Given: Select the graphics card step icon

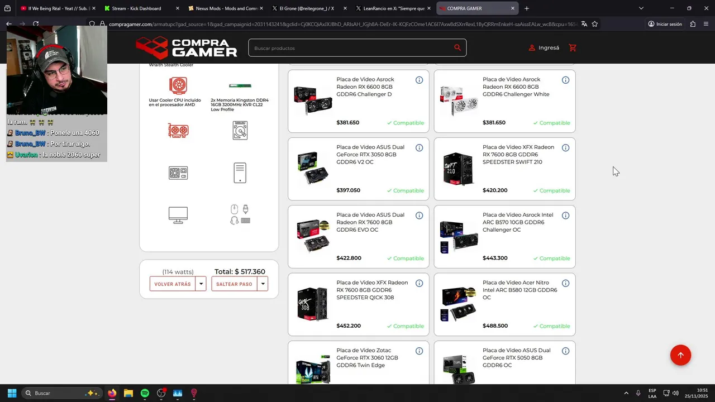Looking at the screenshot, I should pos(178,131).
